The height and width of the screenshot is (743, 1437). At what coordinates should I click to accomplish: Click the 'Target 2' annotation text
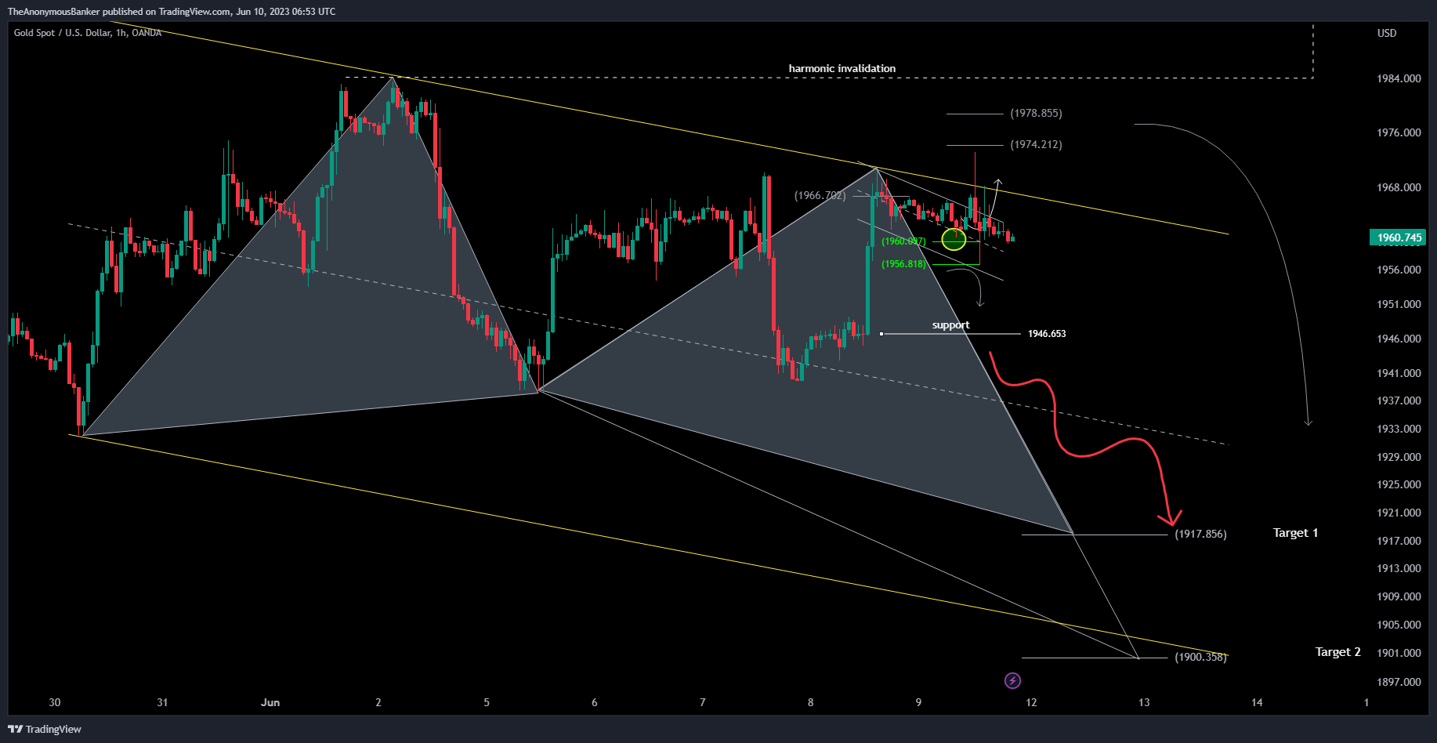(x=1337, y=652)
